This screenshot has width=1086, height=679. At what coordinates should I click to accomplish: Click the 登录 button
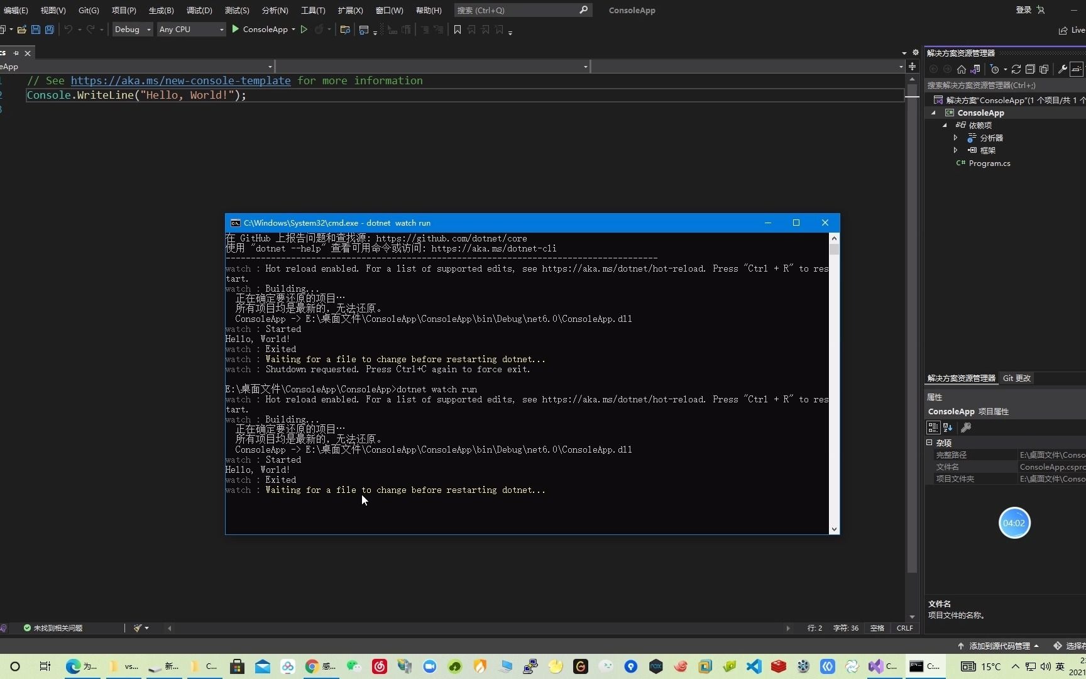[1023, 10]
